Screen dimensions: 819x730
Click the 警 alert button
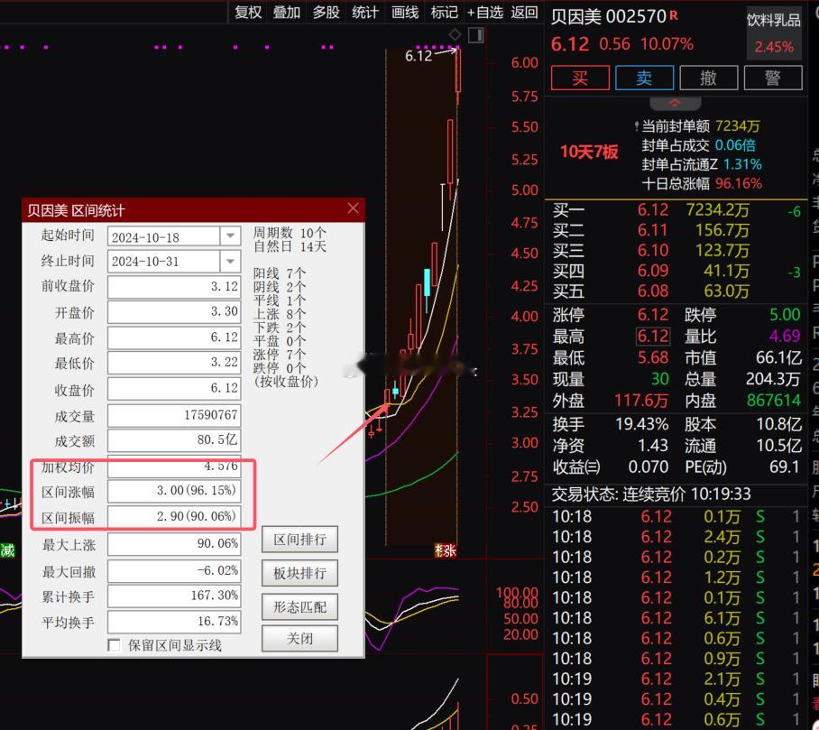[772, 78]
